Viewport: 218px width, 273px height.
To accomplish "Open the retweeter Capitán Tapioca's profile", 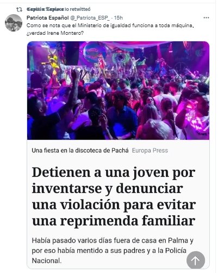I will point(45,9).
